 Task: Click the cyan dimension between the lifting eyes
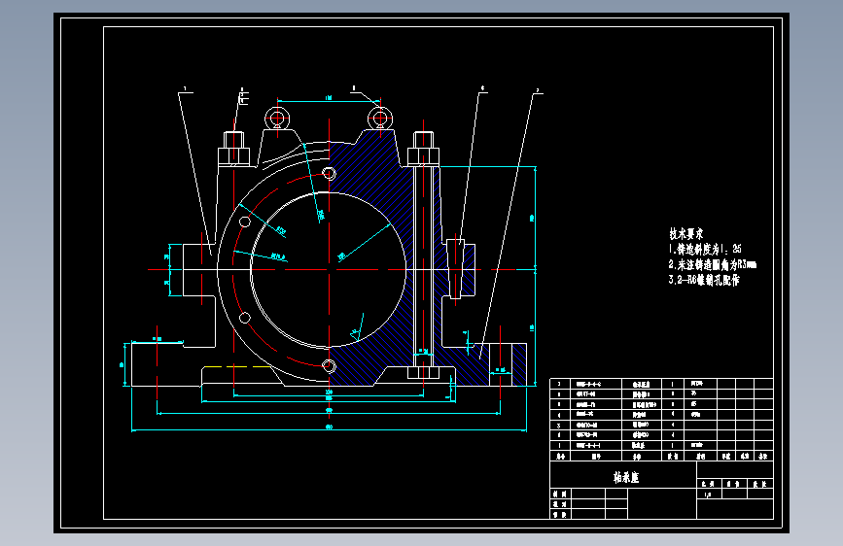coord(329,99)
